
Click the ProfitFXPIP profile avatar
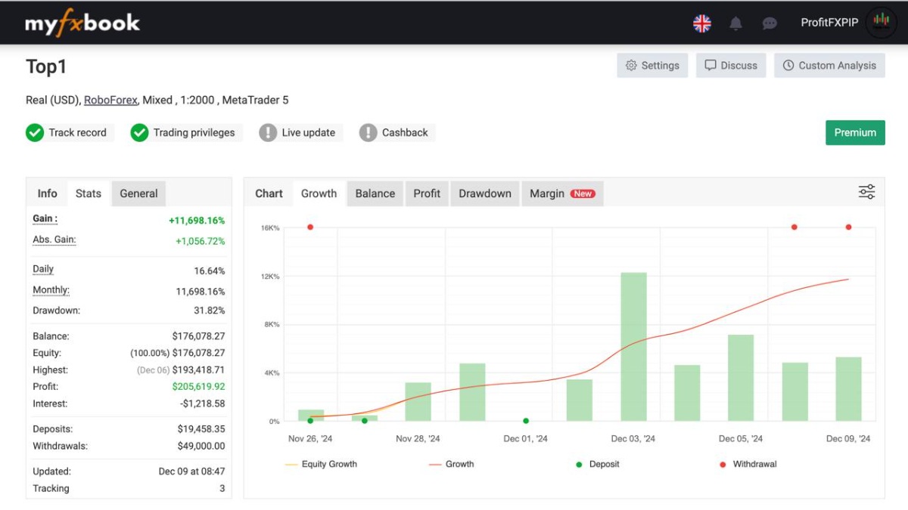[x=880, y=23]
